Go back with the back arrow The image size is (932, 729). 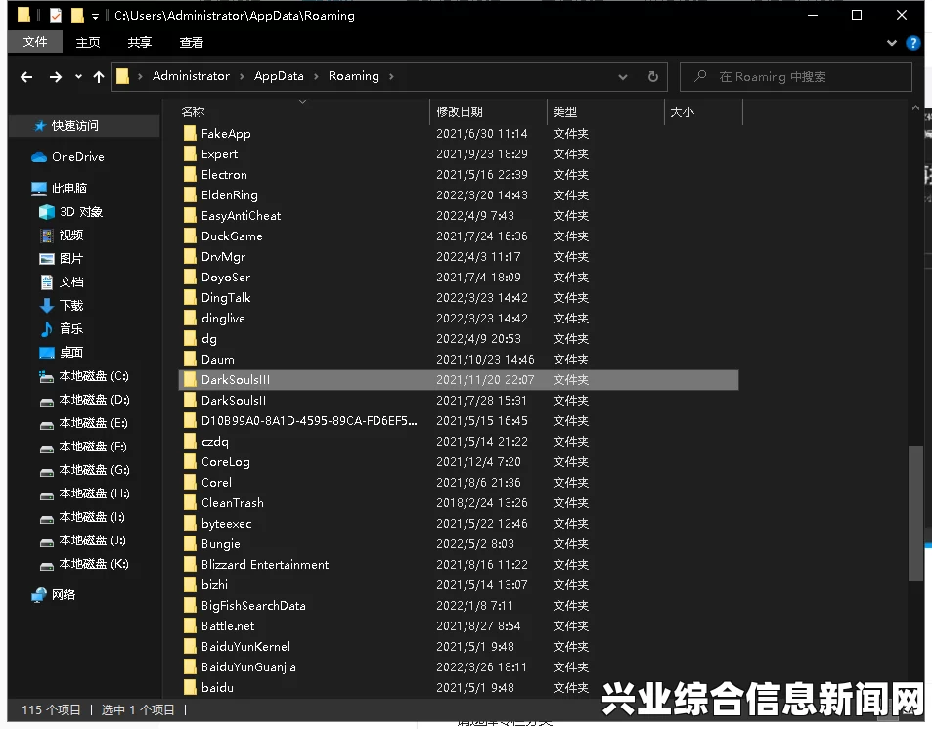click(x=26, y=76)
